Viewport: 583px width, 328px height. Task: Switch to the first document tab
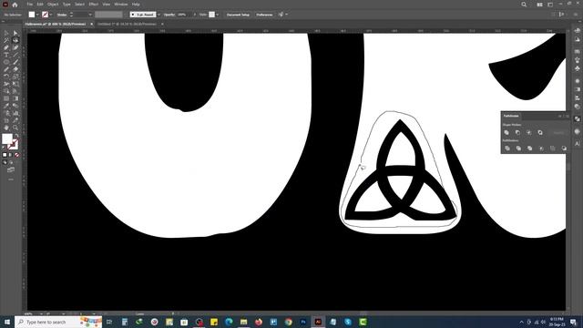pos(56,24)
